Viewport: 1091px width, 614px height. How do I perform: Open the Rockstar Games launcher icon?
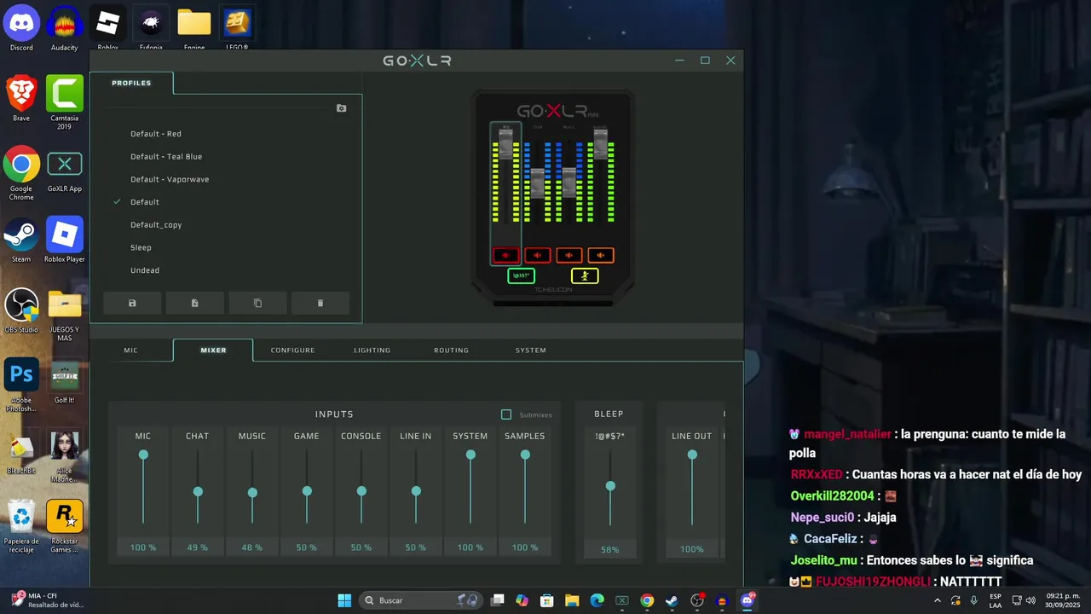[64, 526]
